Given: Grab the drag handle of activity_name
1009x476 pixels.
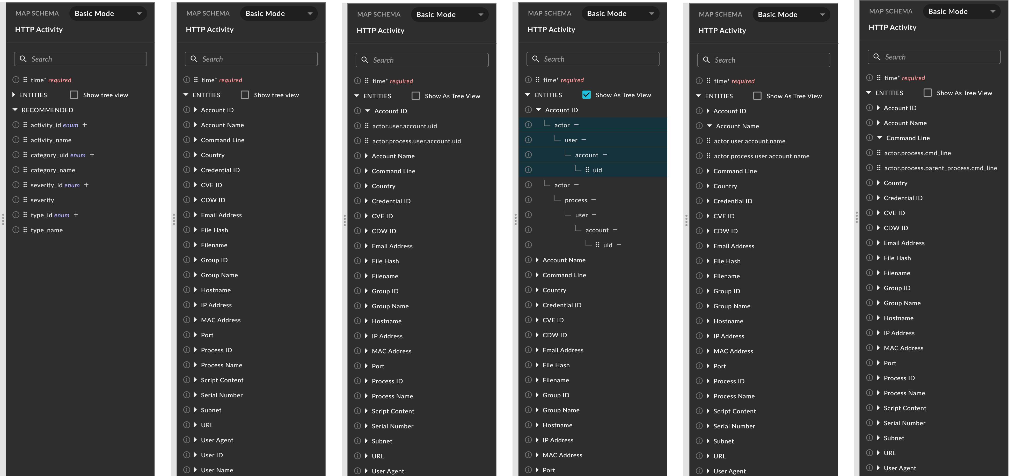Looking at the screenshot, I should [25, 140].
